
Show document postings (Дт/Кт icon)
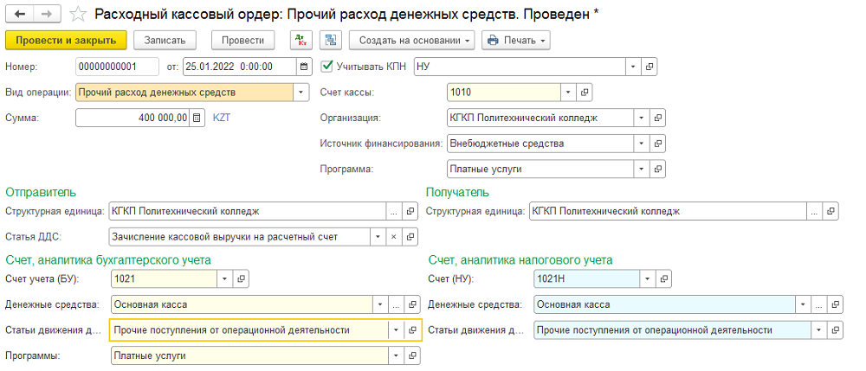(x=300, y=41)
